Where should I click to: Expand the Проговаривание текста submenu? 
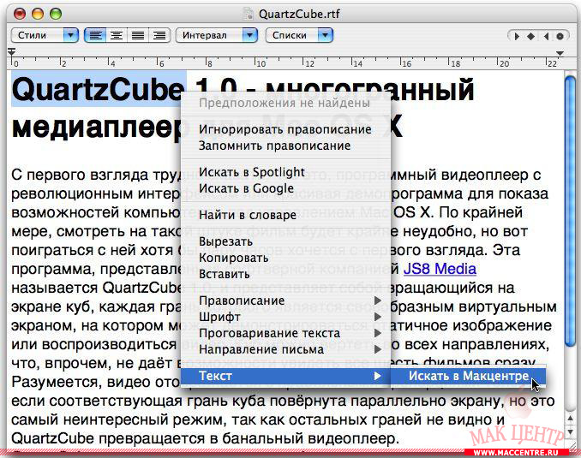point(285,333)
